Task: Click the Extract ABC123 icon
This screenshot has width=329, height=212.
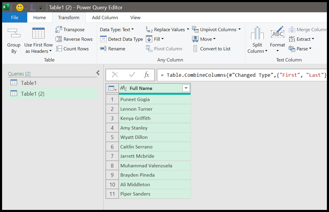Action: (x=292, y=39)
